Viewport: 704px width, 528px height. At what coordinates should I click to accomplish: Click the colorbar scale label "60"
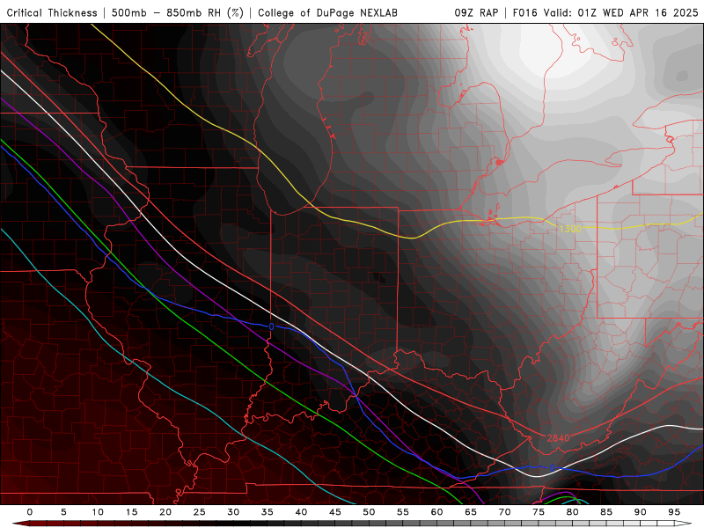click(436, 512)
